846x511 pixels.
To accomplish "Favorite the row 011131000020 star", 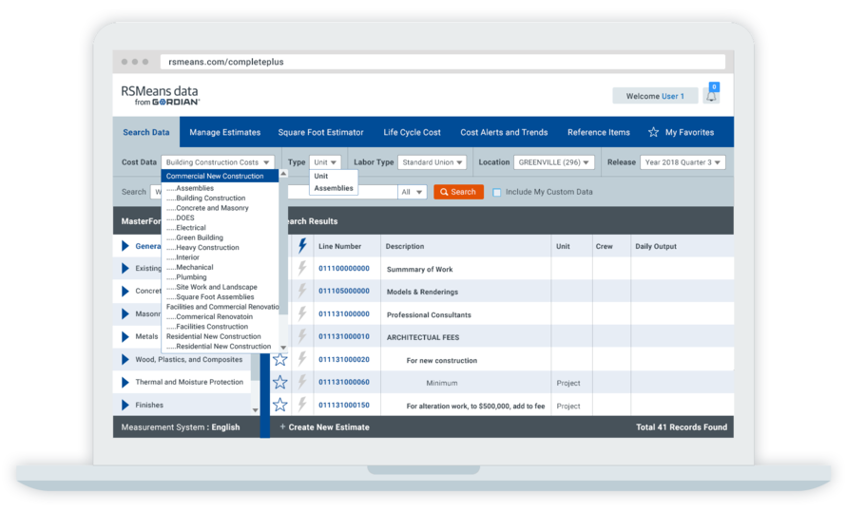I will 280,360.
